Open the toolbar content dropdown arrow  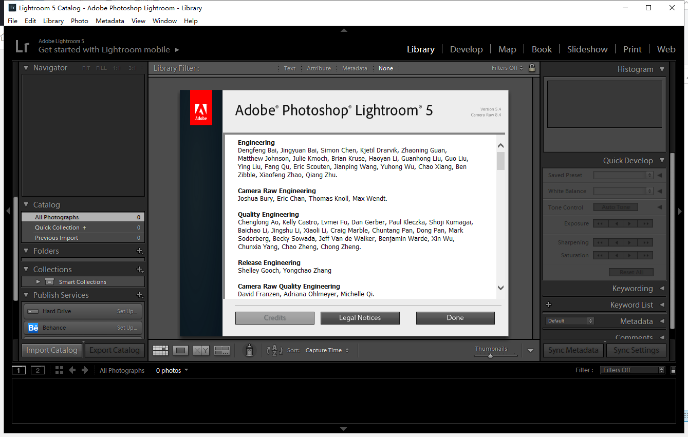click(x=531, y=351)
